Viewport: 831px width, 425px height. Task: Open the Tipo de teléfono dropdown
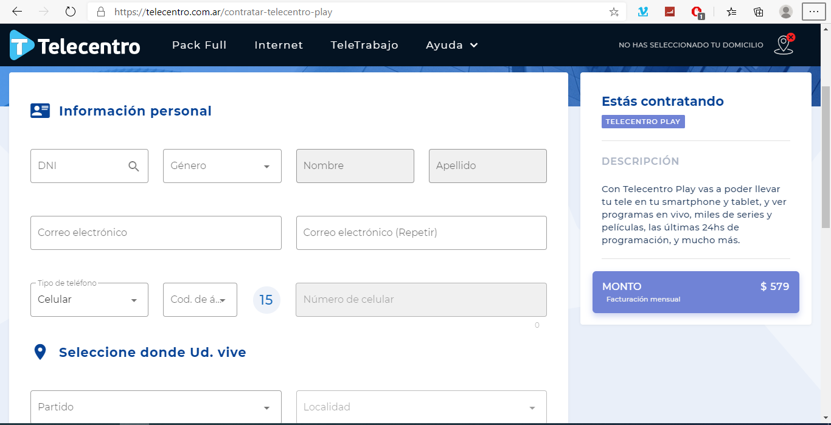89,300
